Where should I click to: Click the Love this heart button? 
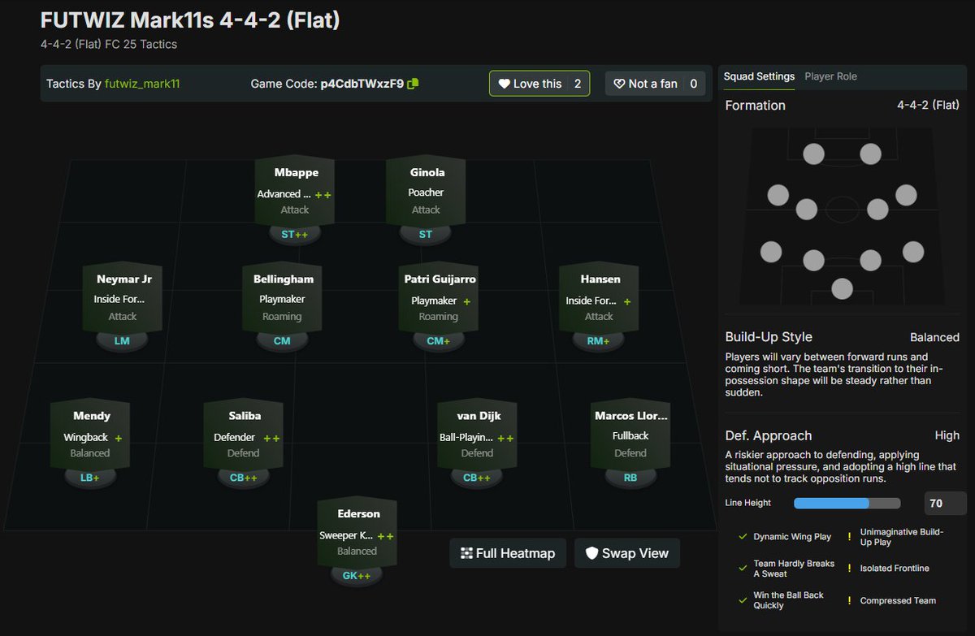(539, 84)
